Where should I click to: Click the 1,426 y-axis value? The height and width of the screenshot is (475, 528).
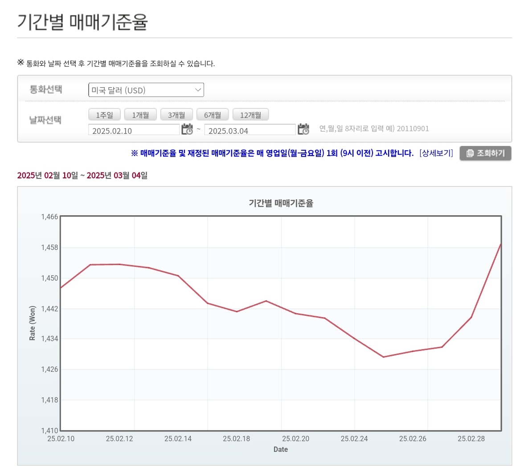click(49, 369)
